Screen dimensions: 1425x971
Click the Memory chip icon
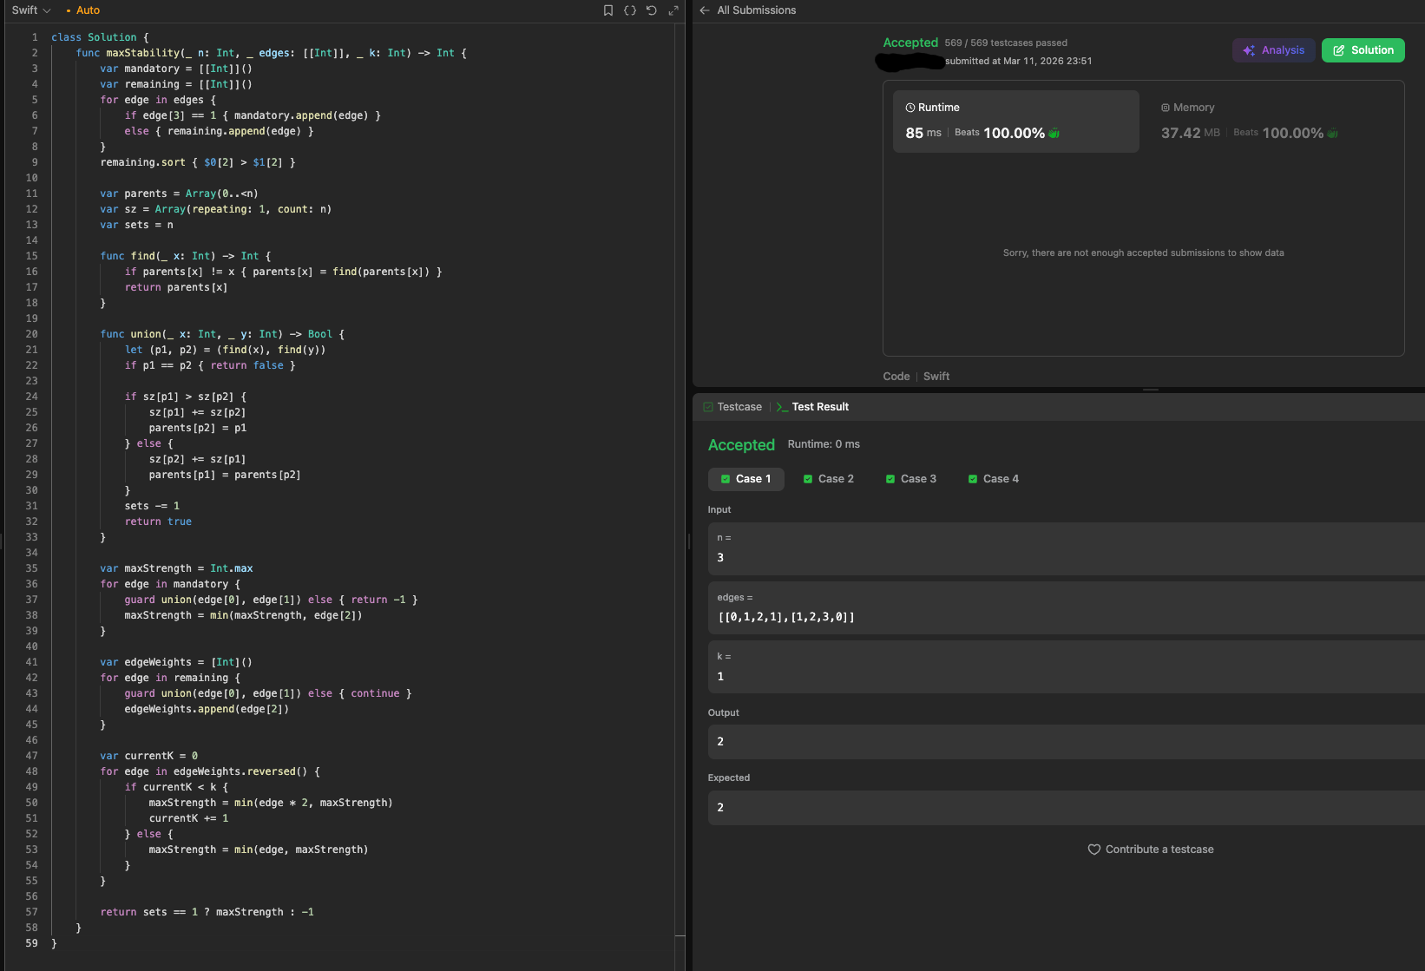tap(1166, 108)
